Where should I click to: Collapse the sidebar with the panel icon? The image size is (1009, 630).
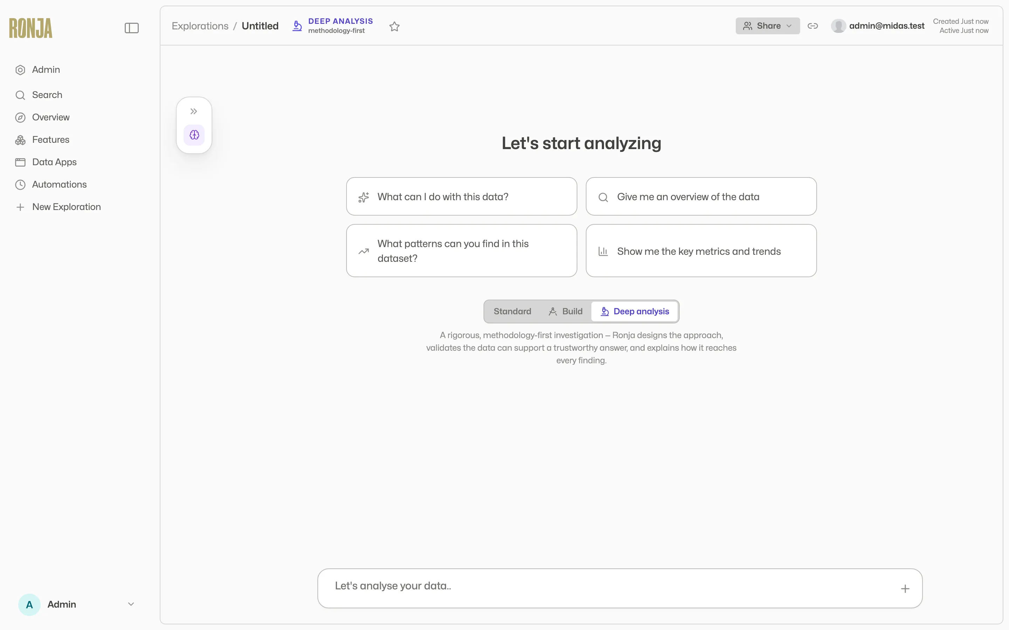coord(132,28)
